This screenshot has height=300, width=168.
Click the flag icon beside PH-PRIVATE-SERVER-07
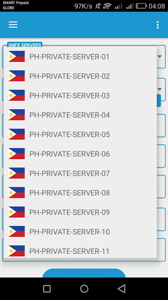tap(16, 173)
